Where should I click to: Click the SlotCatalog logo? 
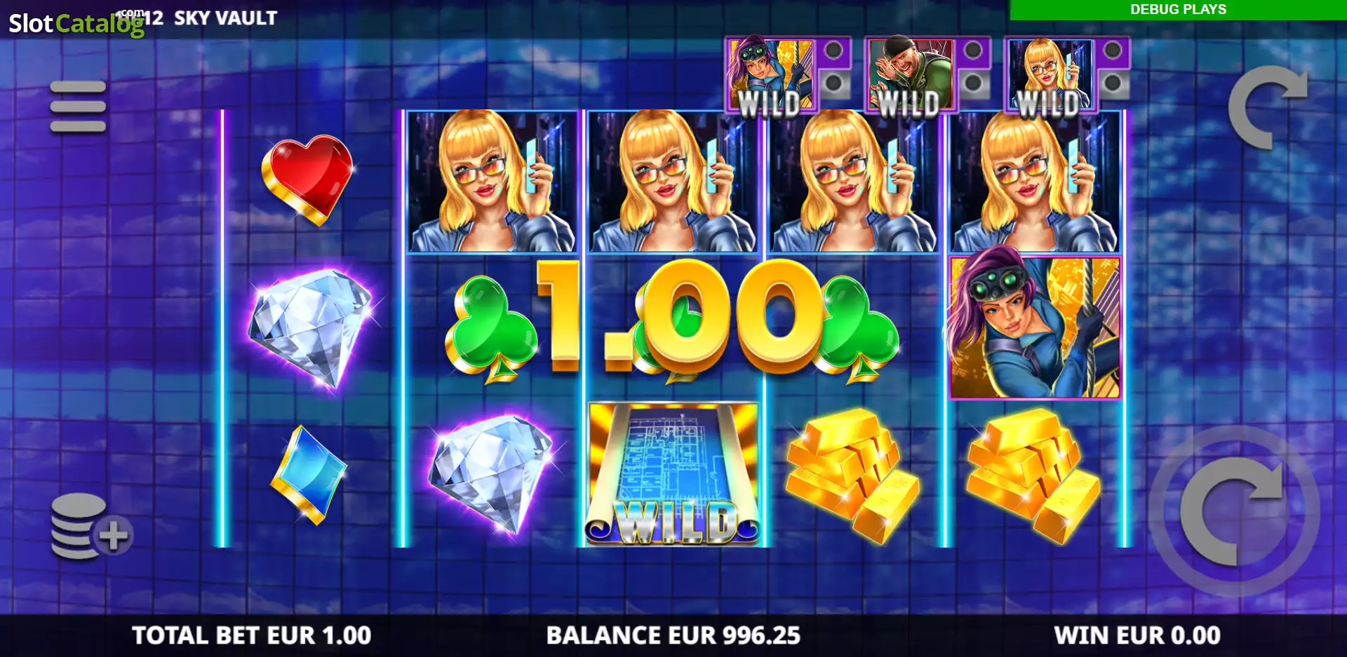77,23
